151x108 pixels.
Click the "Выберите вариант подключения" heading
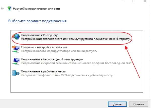(37, 21)
